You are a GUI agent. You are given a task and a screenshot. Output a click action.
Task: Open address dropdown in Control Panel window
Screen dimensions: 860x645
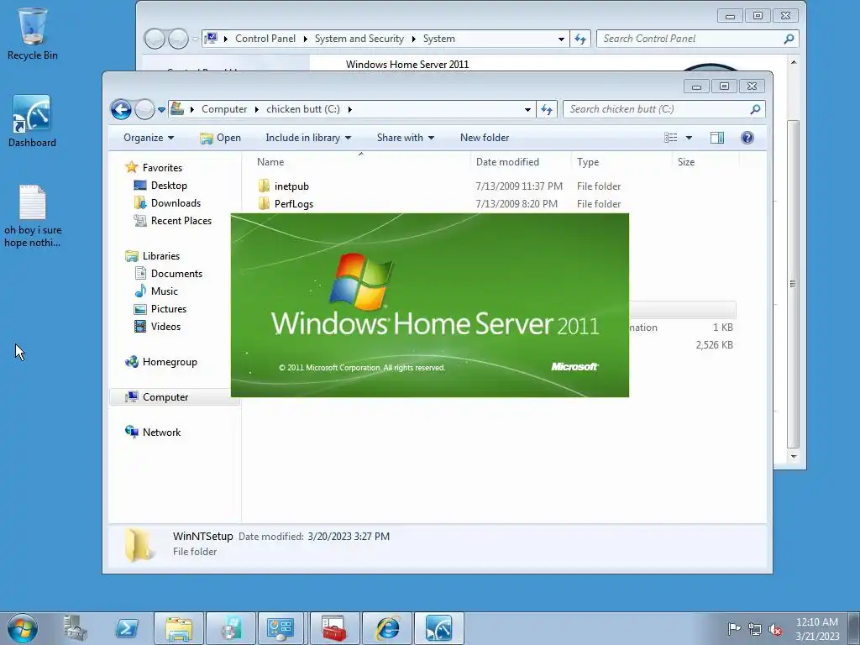tap(561, 39)
